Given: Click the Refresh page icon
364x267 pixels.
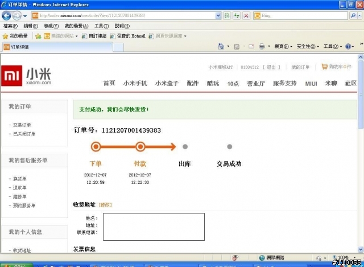Looking at the screenshot, I should 237,15.
